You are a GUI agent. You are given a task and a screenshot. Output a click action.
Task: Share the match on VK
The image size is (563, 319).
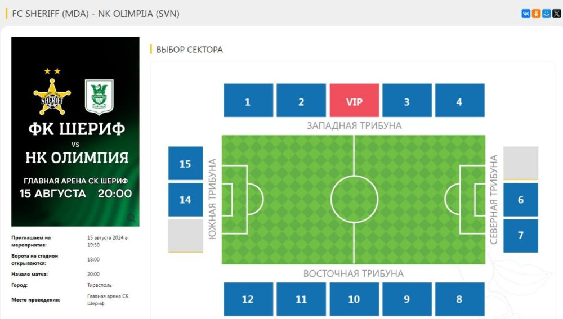click(x=526, y=14)
